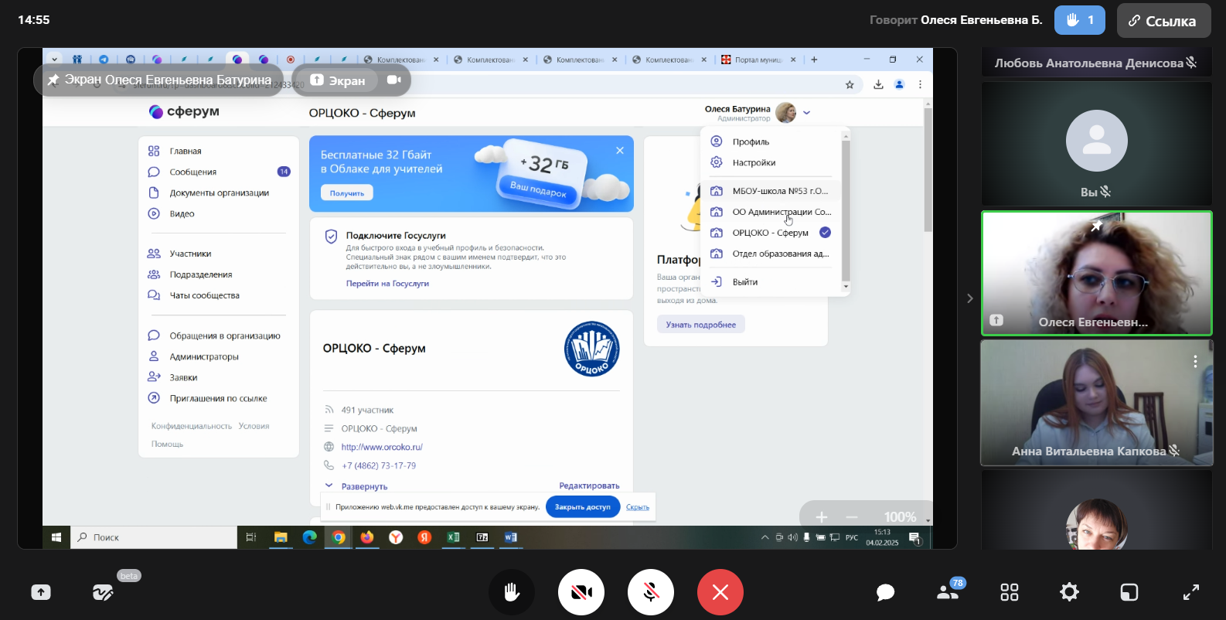Click the Ссылка link button
The height and width of the screenshot is (620, 1226).
click(1163, 21)
